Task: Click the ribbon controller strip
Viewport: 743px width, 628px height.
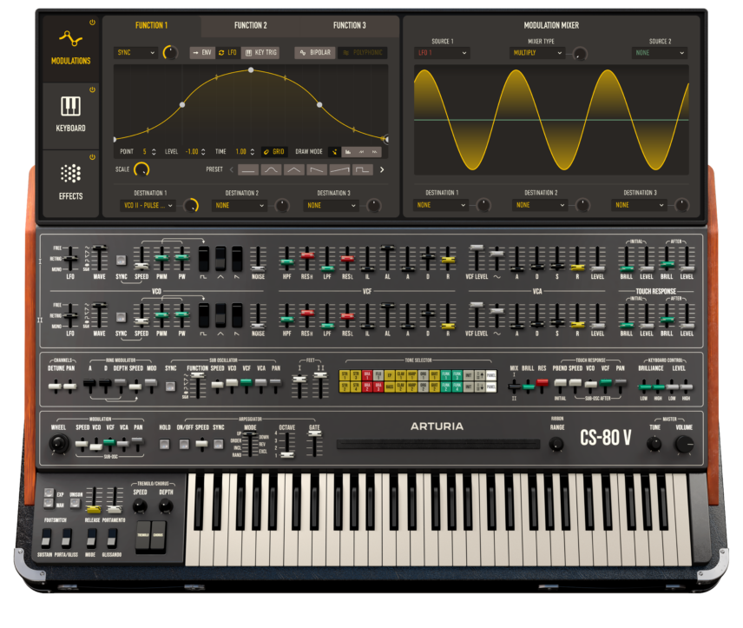Action: [x=438, y=445]
